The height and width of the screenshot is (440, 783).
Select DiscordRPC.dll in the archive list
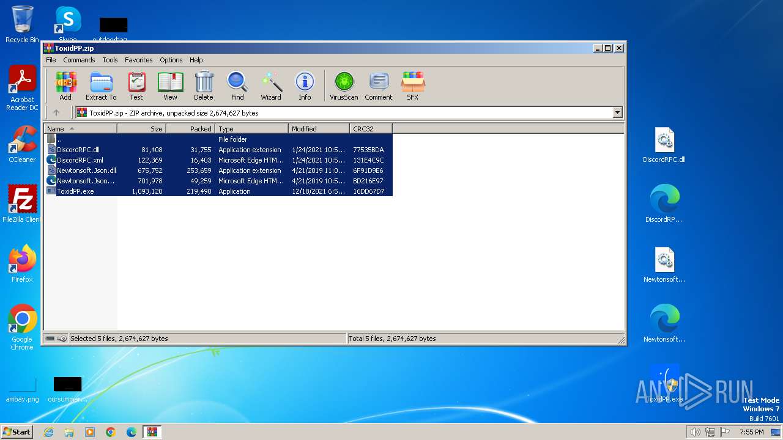218,150
